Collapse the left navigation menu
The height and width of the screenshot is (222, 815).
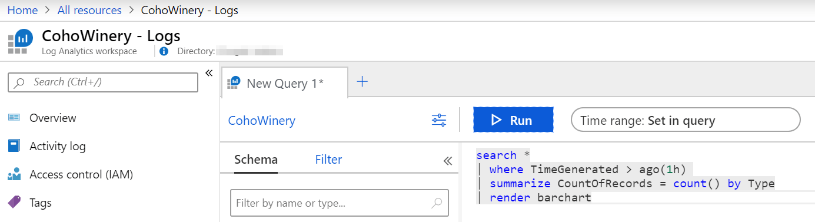point(208,73)
